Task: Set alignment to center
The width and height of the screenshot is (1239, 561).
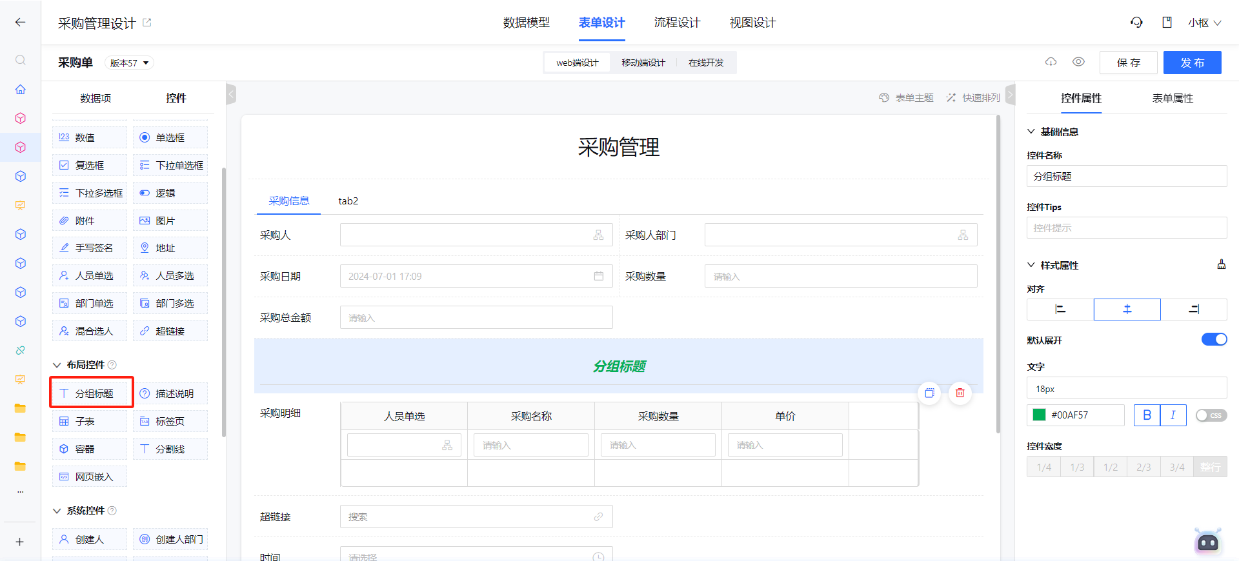Action: coord(1127,310)
